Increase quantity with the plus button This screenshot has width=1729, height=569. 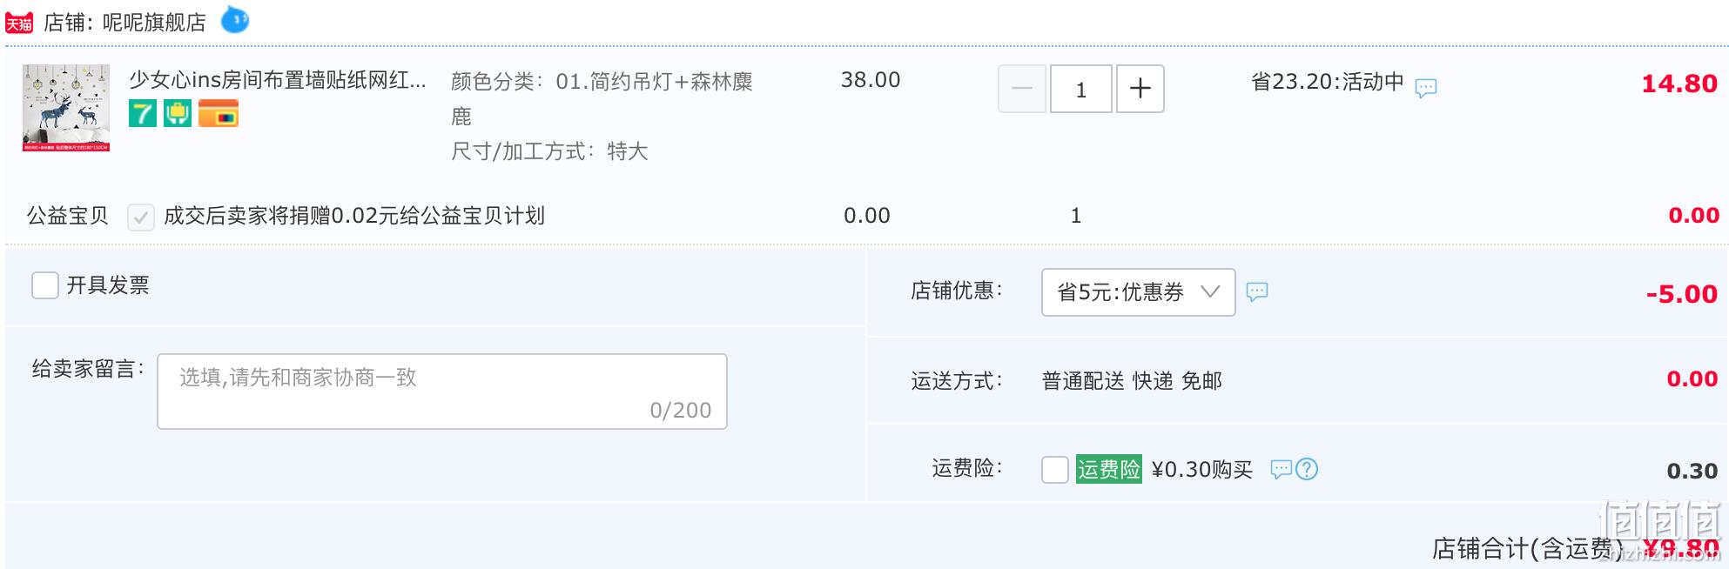tap(1140, 89)
